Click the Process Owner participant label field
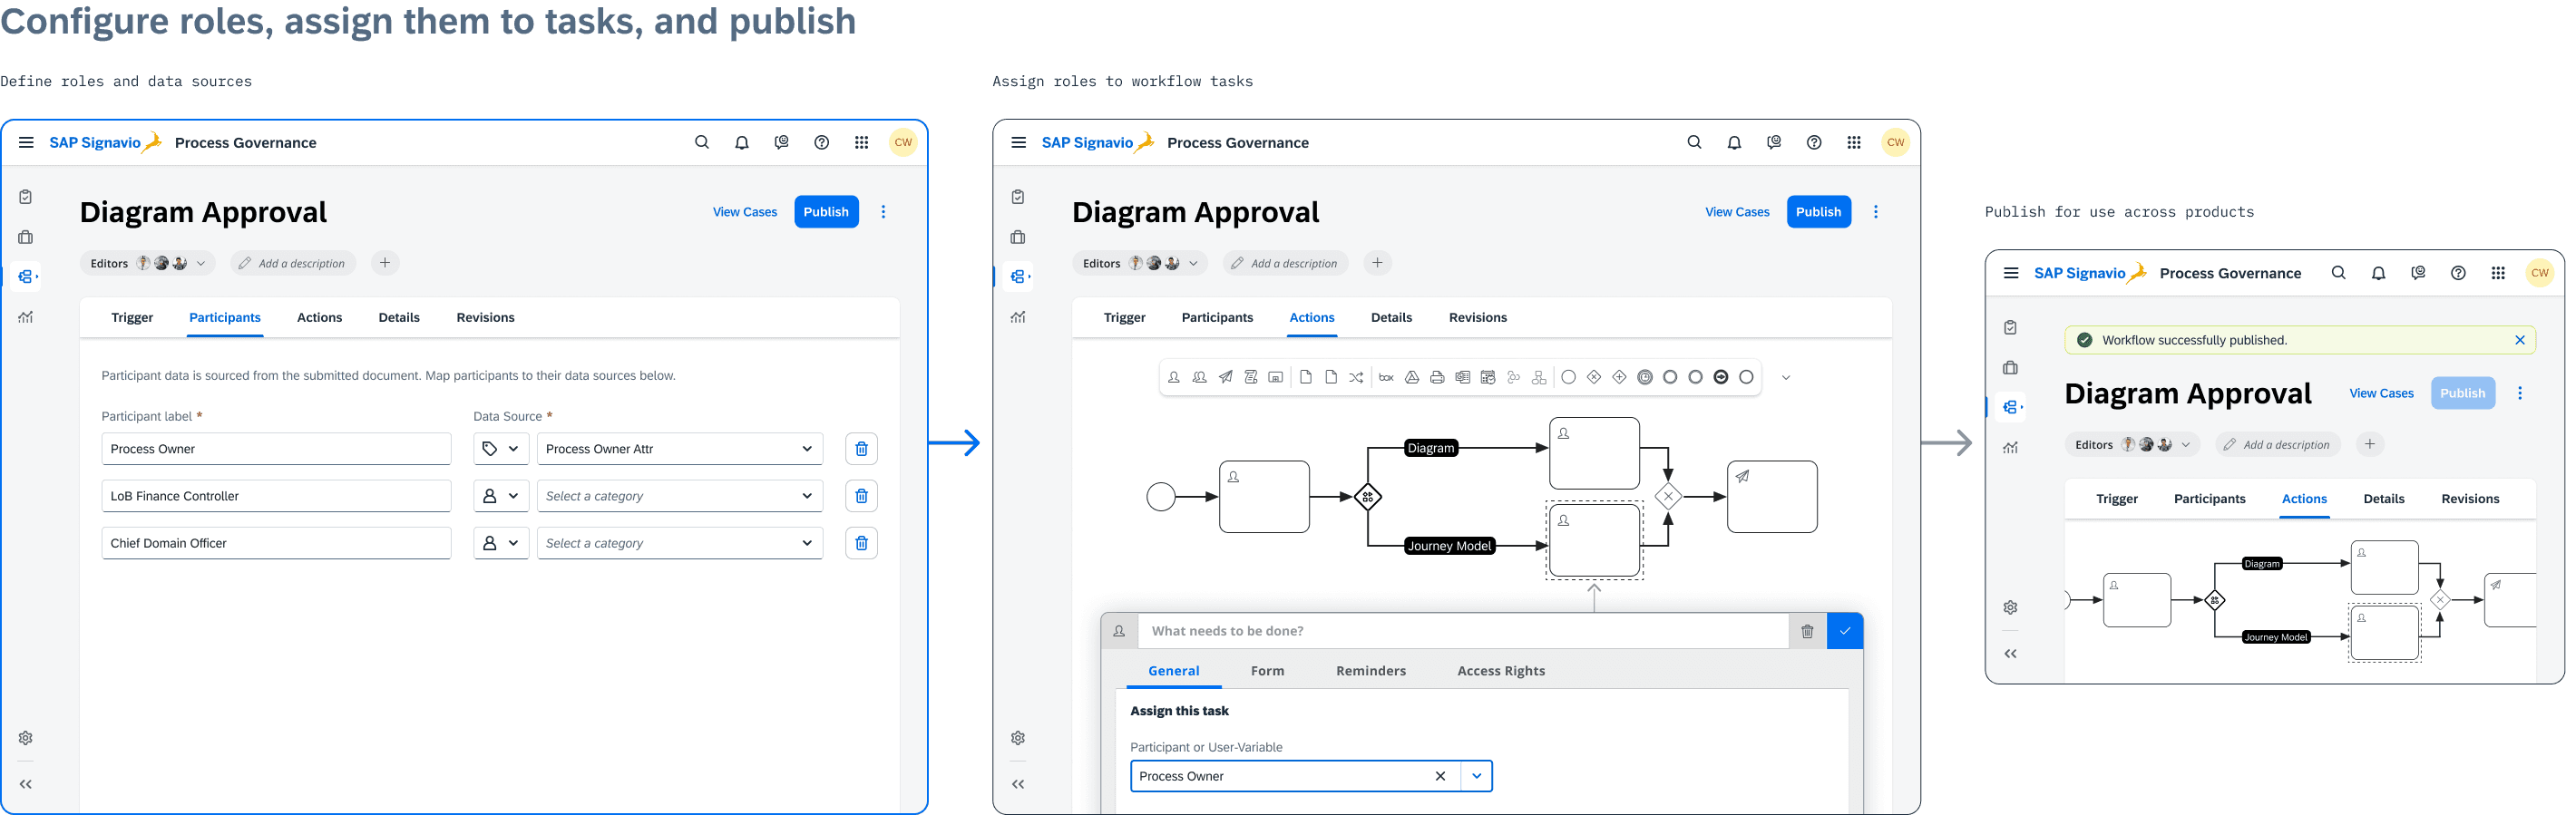The height and width of the screenshot is (815, 2566). click(x=276, y=449)
